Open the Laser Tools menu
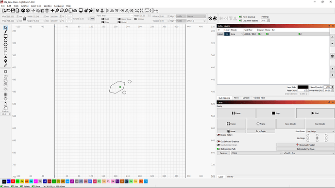This screenshot has height=188, width=335. pos(36,6)
